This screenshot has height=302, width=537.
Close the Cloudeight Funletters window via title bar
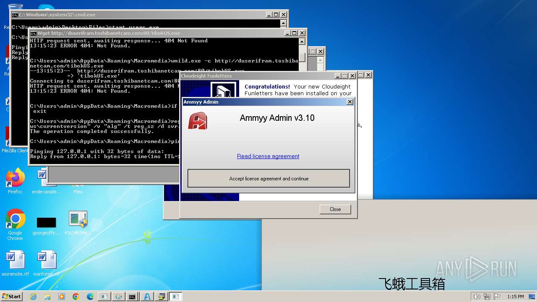coord(352,76)
